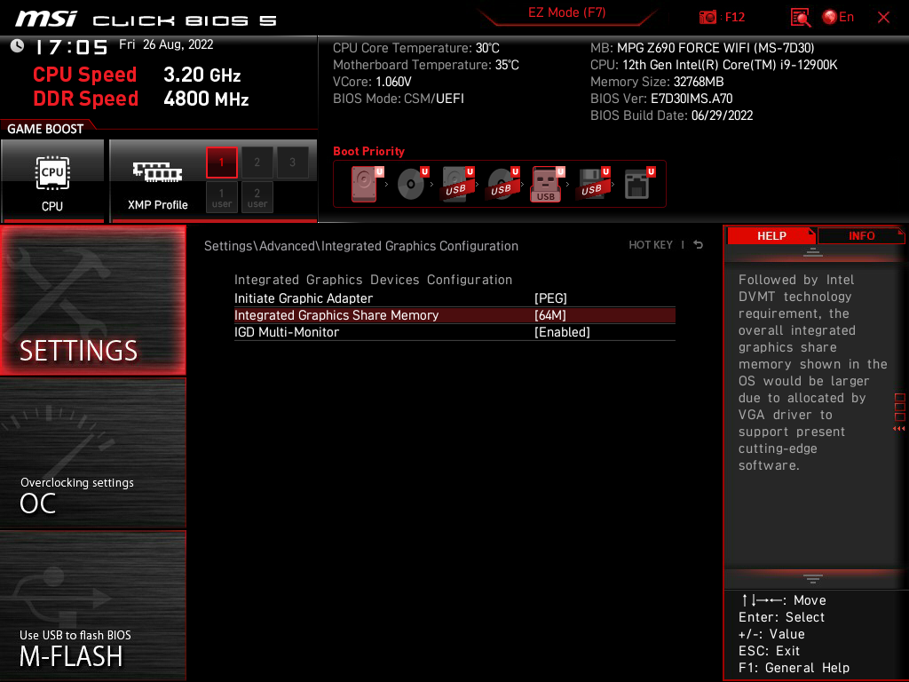Click the date Fri 26 Aug, 2022
909x682 pixels.
[166, 44]
